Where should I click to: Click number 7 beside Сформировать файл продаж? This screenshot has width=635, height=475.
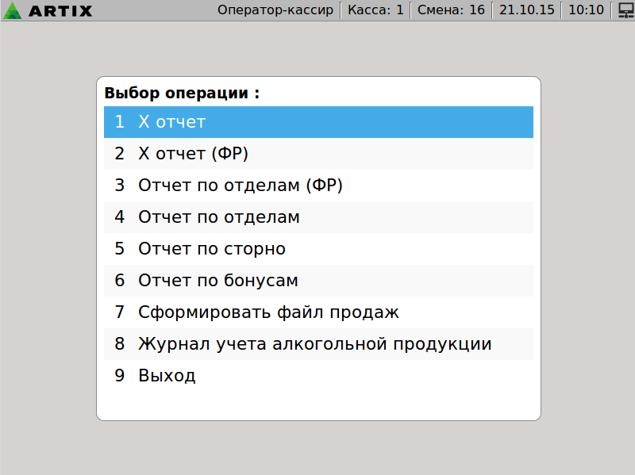[x=120, y=312]
